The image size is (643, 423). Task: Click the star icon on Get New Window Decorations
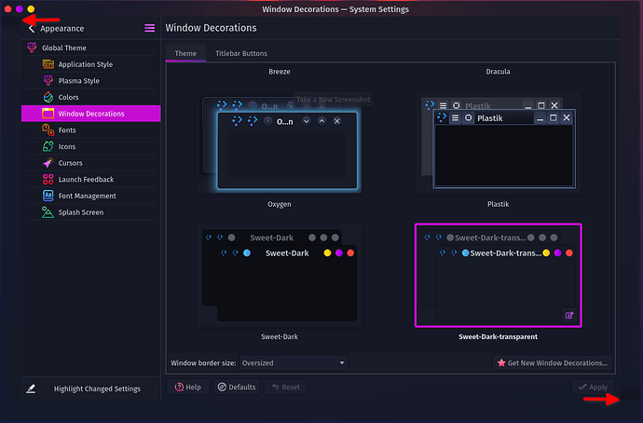[501, 362]
